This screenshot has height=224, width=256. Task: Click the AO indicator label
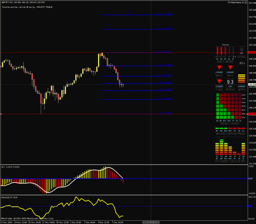11,167
